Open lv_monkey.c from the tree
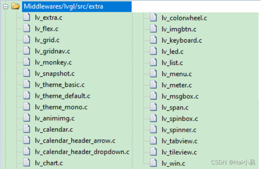Screen dimensions: 261x169 [53, 62]
